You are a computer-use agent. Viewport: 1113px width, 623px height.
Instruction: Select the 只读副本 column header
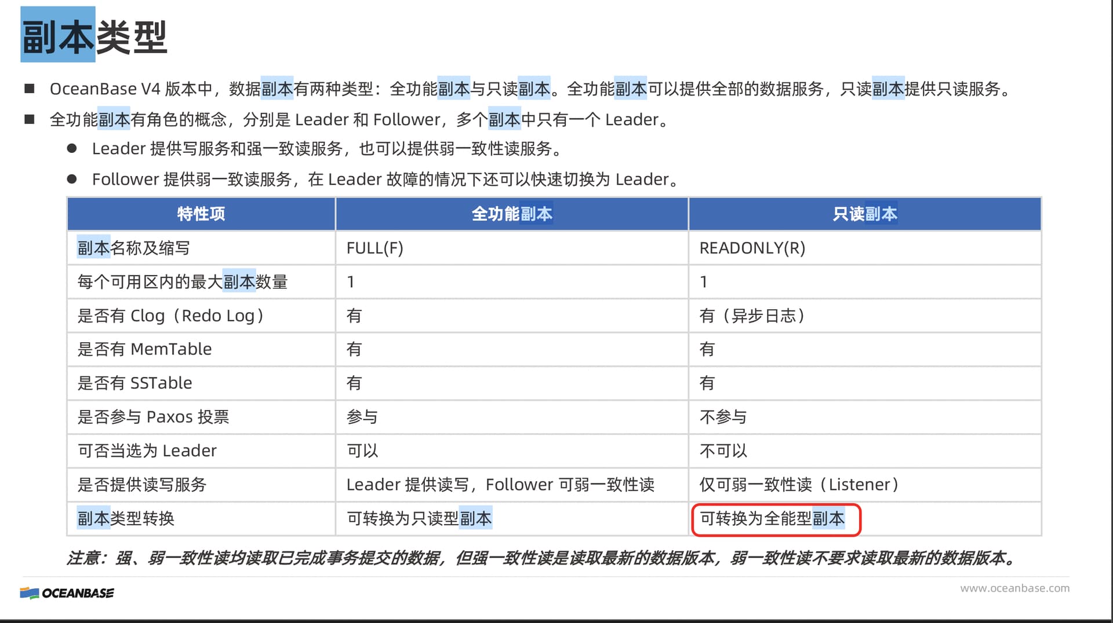pyautogui.click(x=865, y=214)
